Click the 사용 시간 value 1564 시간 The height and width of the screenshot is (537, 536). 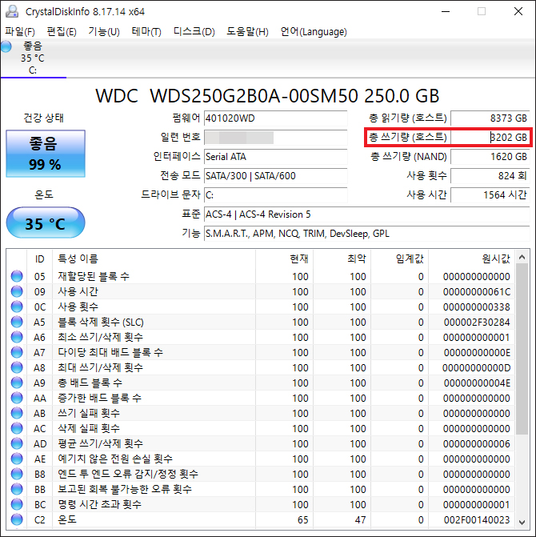[490, 195]
